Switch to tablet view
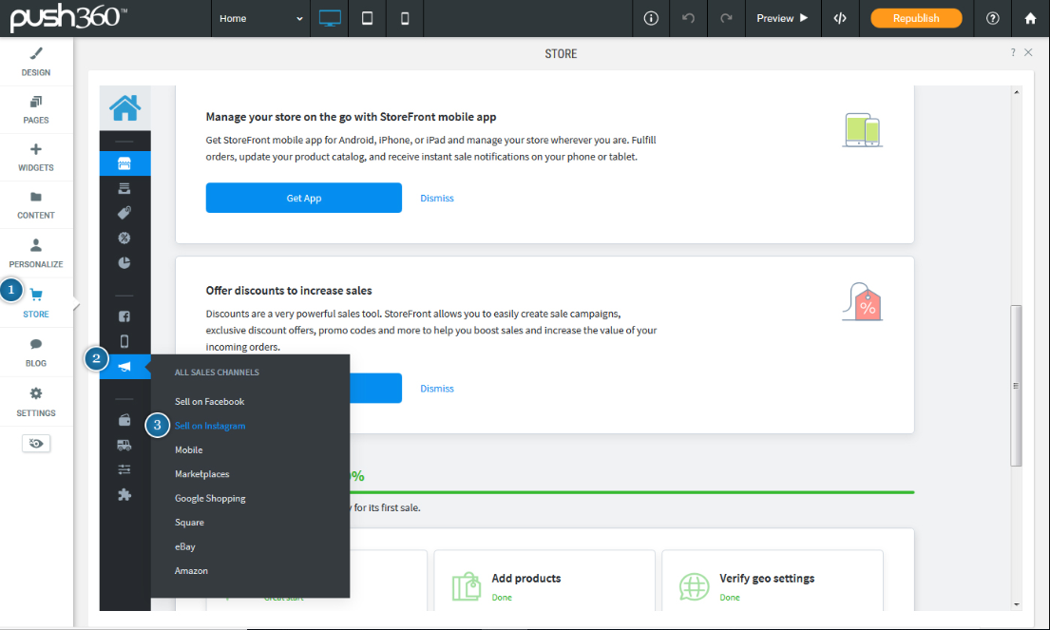The height and width of the screenshot is (630, 1050). coord(367,18)
